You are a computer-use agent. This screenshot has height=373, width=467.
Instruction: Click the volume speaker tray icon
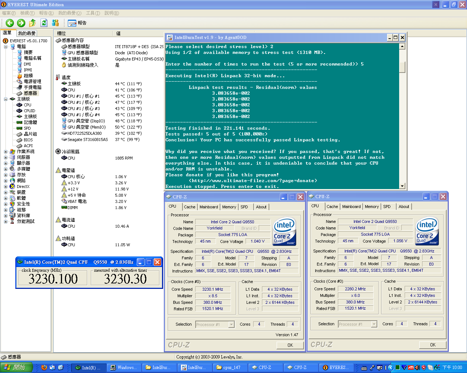click(x=417, y=368)
